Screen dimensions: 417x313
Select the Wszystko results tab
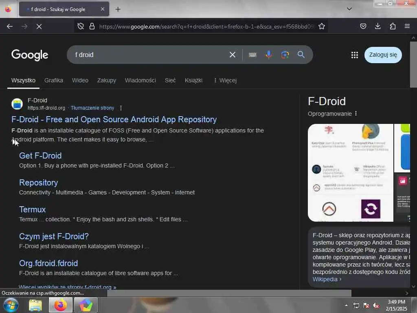click(23, 80)
